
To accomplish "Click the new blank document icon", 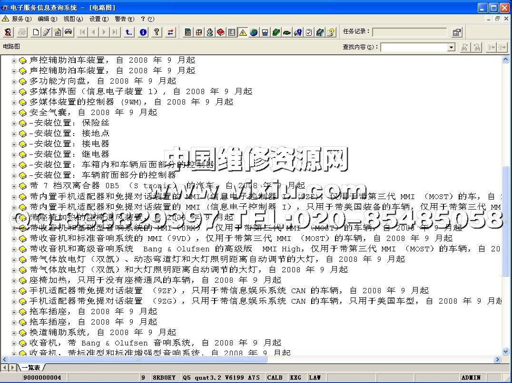I will [36, 32].
